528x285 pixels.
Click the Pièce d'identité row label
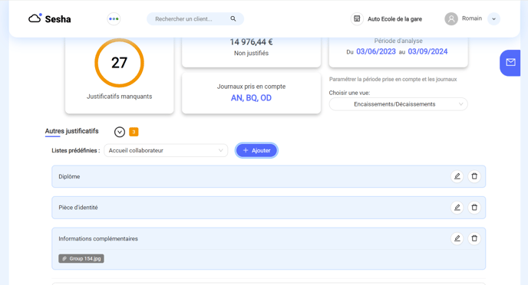click(78, 208)
